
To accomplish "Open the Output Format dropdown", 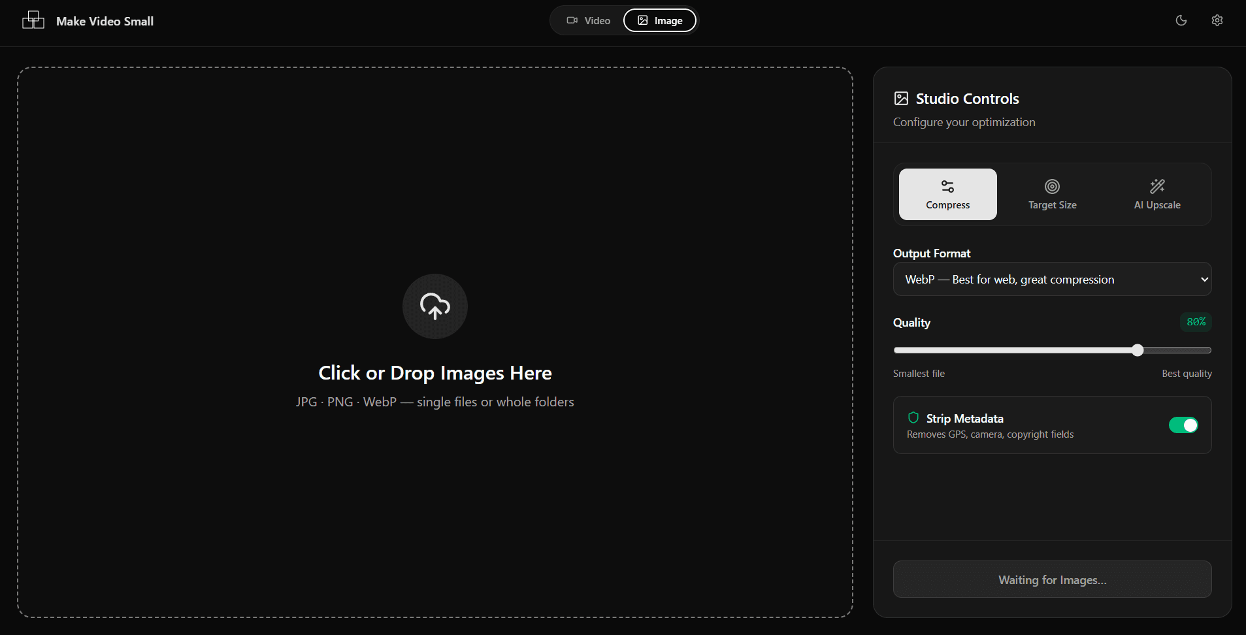I will point(1045,280).
